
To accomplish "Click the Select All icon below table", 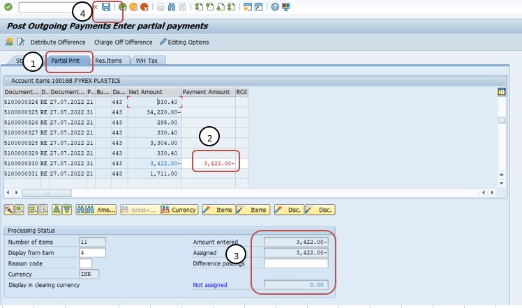I will coord(33,210).
